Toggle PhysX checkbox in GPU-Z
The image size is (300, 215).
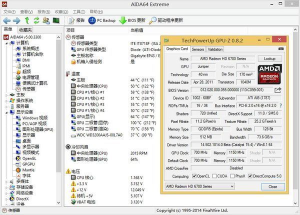tap(232, 176)
